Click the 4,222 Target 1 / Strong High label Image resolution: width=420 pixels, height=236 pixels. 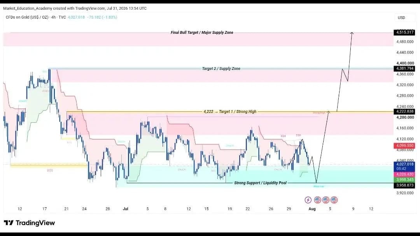230,111
